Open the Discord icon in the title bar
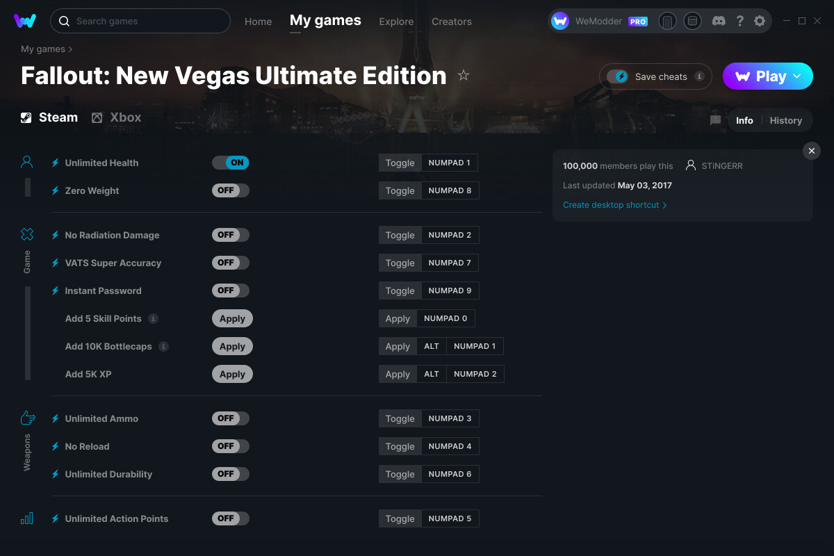The height and width of the screenshot is (556, 834). (x=719, y=21)
